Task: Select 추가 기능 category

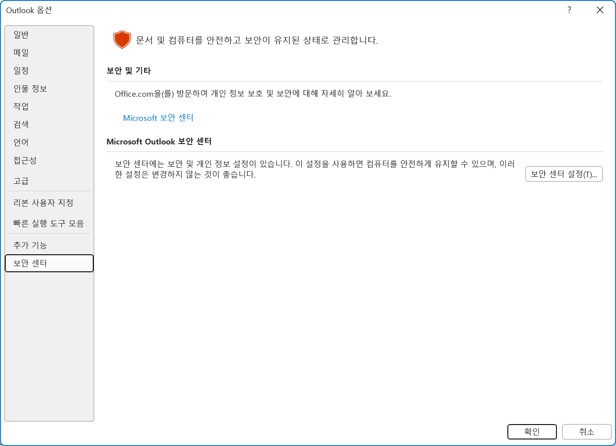Action: [49, 245]
